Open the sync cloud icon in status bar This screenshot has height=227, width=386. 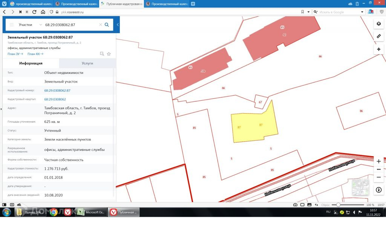coord(19,205)
